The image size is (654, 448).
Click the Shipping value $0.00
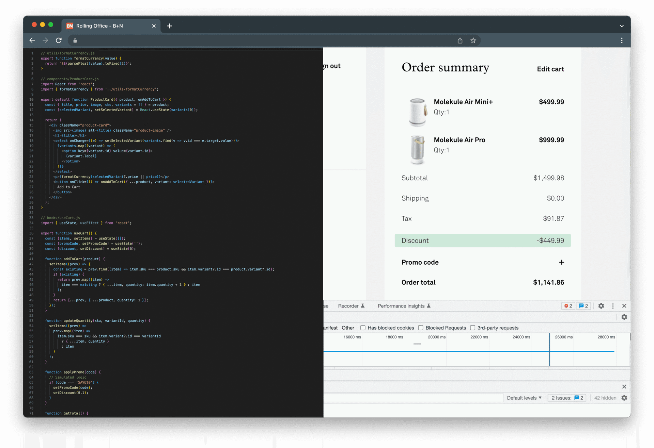(555, 198)
